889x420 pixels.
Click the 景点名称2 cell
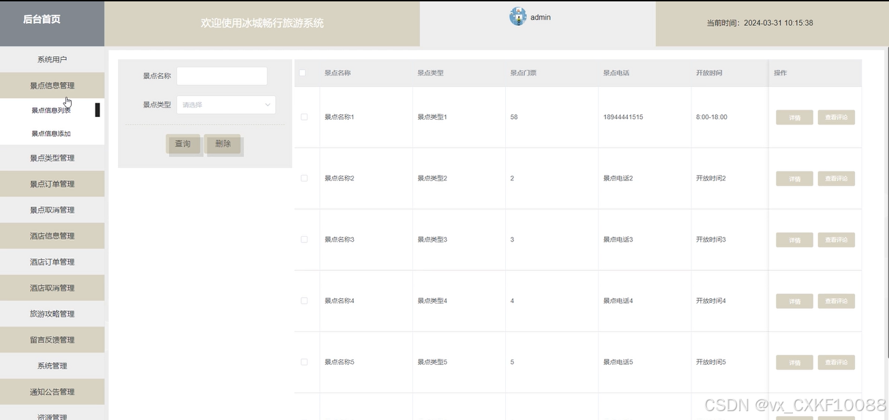(x=340, y=178)
